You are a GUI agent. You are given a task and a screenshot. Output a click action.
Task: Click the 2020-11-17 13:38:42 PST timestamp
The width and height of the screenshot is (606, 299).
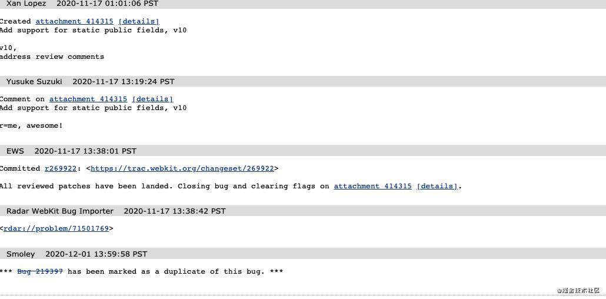[175, 211]
